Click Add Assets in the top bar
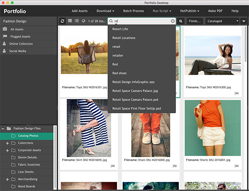 click(x=80, y=11)
